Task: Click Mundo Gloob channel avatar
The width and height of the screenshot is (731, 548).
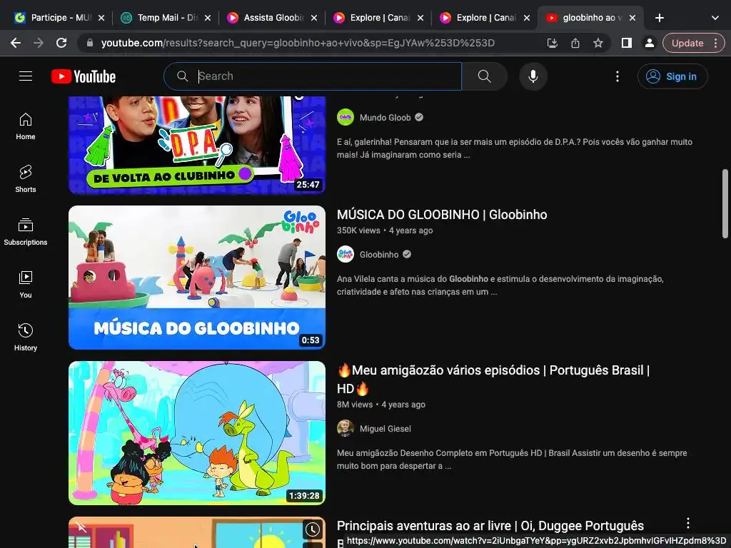Action: (x=346, y=118)
